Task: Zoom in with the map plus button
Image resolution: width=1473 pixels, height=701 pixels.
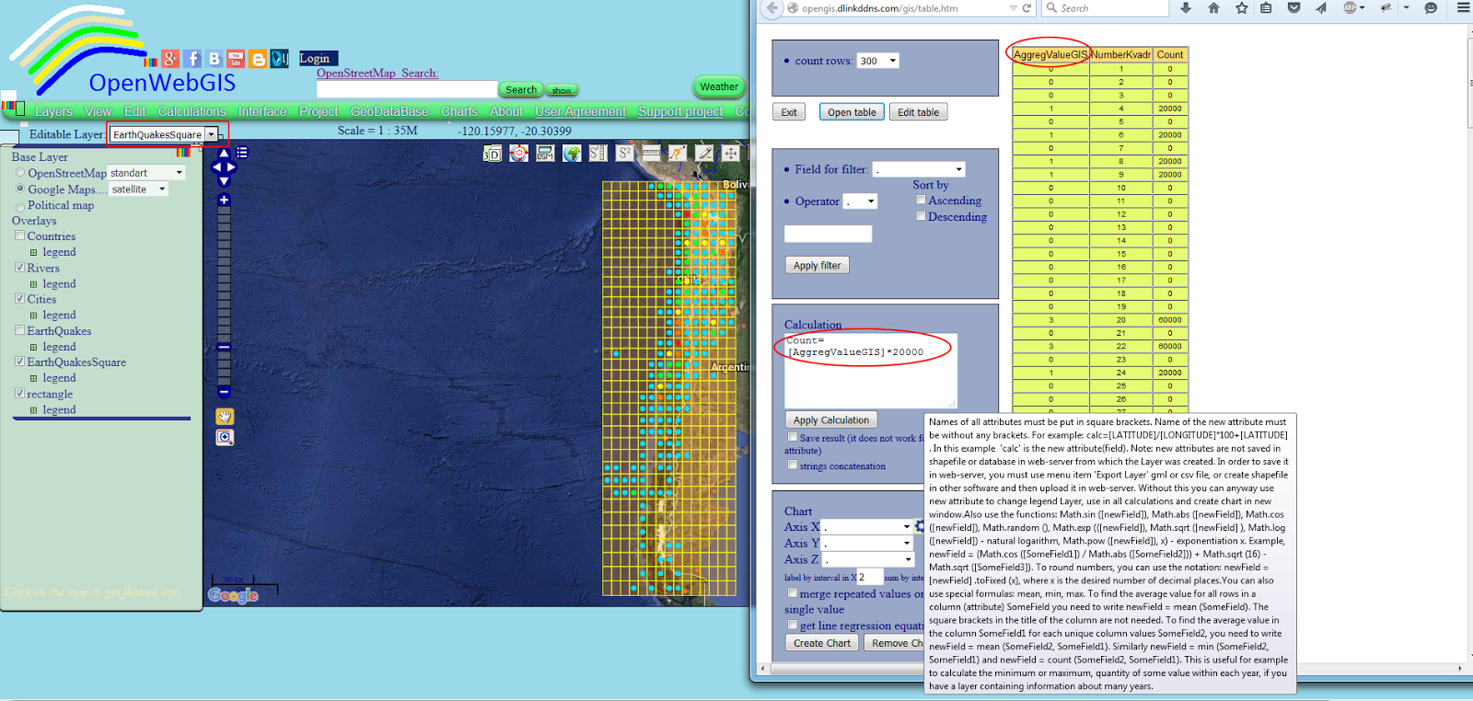Action: [224, 200]
